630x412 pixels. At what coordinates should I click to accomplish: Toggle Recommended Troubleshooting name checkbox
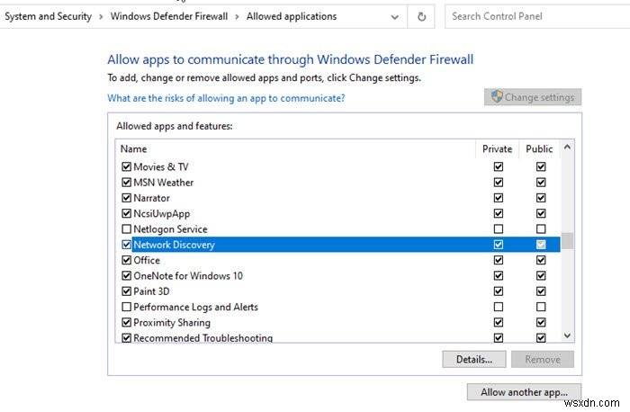[126, 337]
